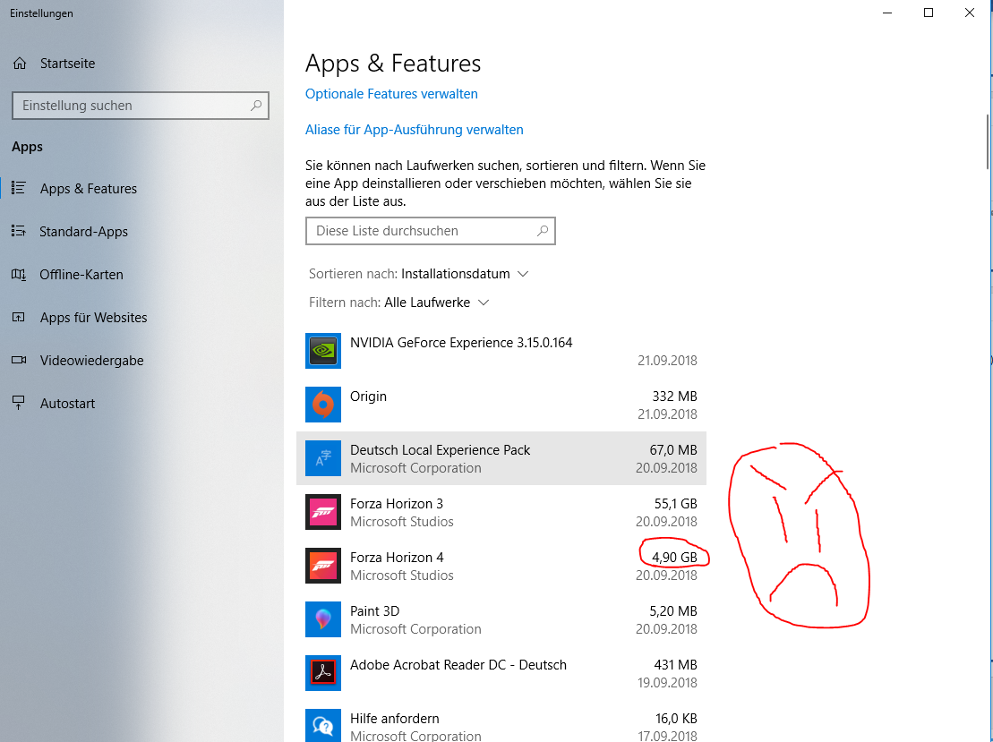Select the Forza Horizon 4 name

click(397, 558)
